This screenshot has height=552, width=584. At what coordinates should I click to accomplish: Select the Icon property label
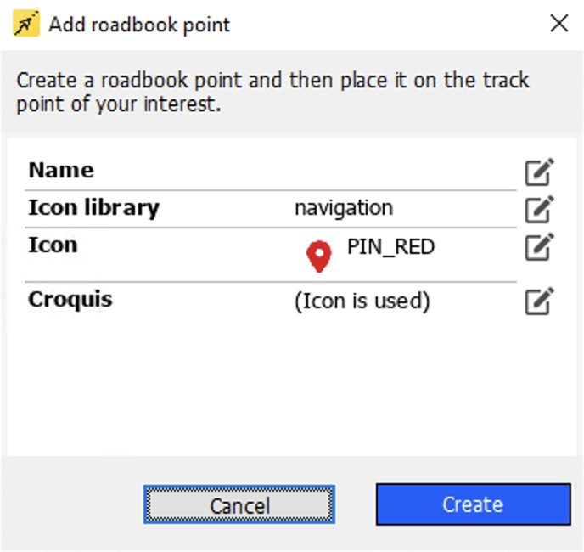coord(53,245)
